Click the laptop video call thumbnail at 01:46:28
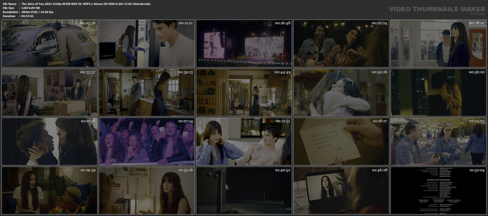 341,190
